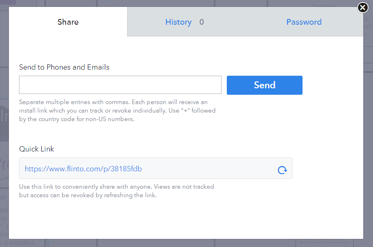Refresh the Quick Link with the circular arrow
Screen dimensions: 373x247
point(282,170)
